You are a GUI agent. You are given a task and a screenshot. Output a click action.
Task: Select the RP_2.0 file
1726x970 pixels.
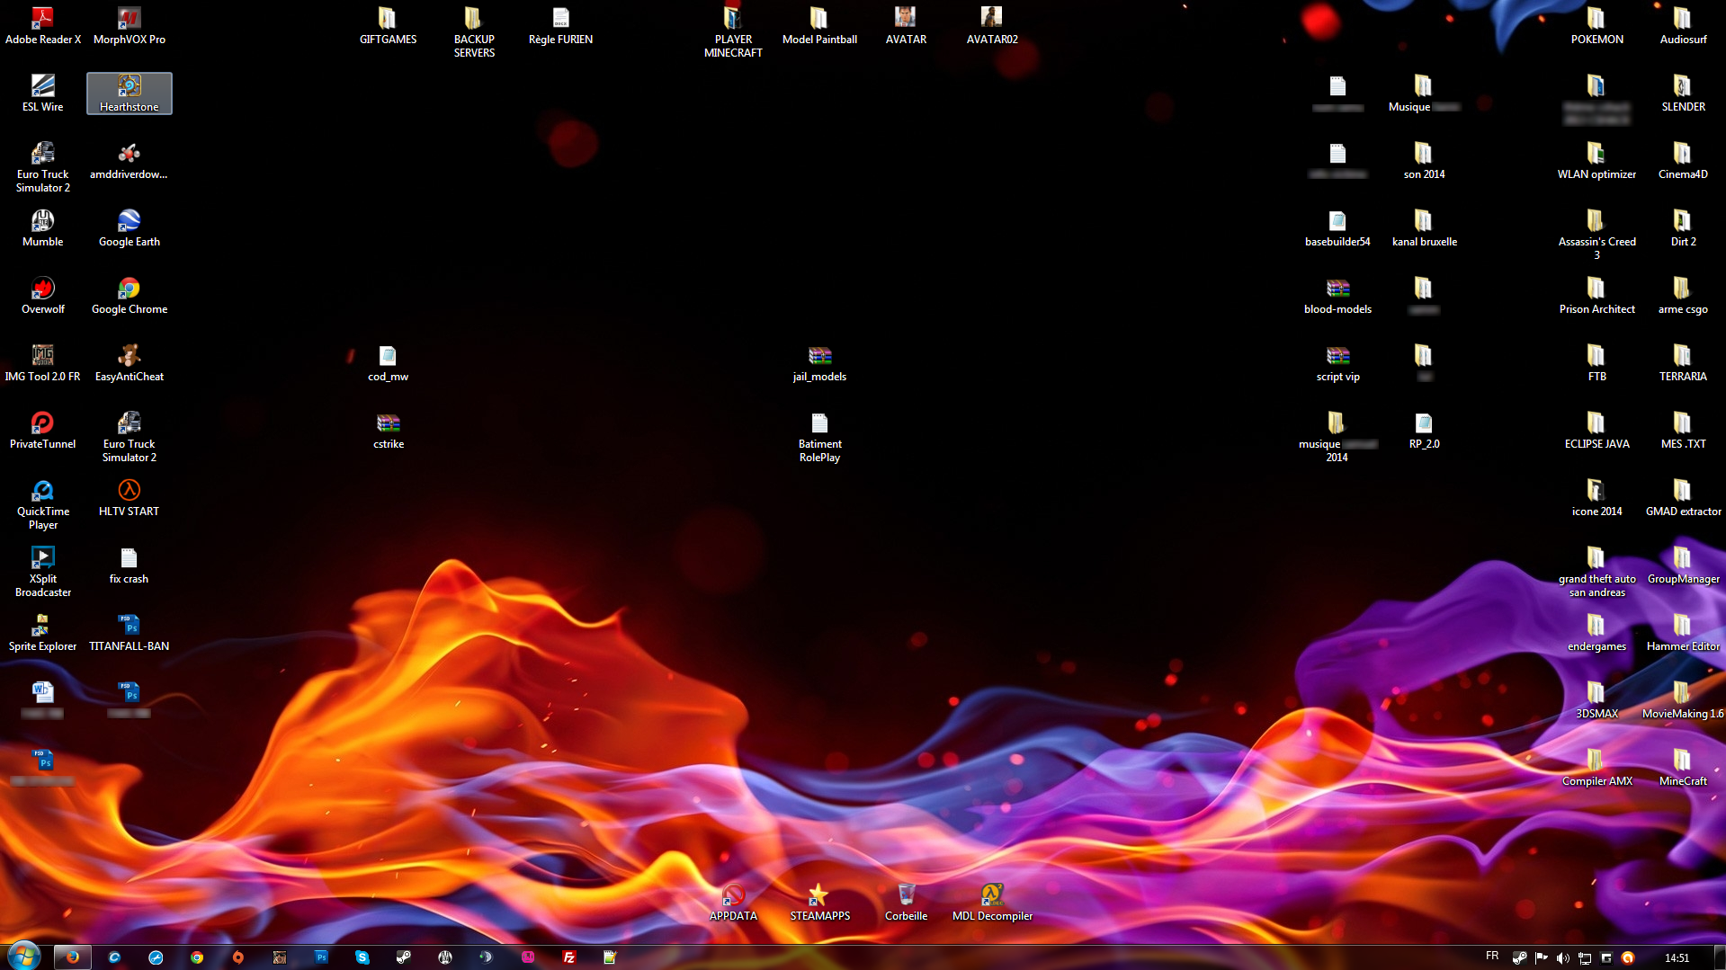pos(1424,430)
